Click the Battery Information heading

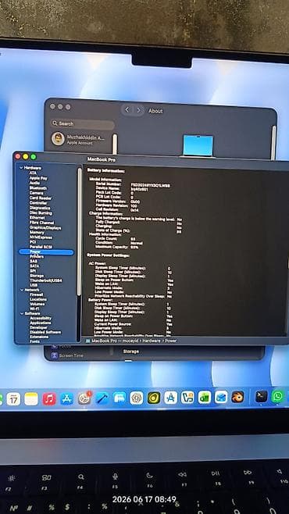105,171
